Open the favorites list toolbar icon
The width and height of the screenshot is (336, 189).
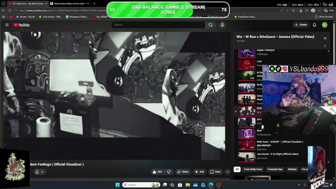(x=307, y=10)
